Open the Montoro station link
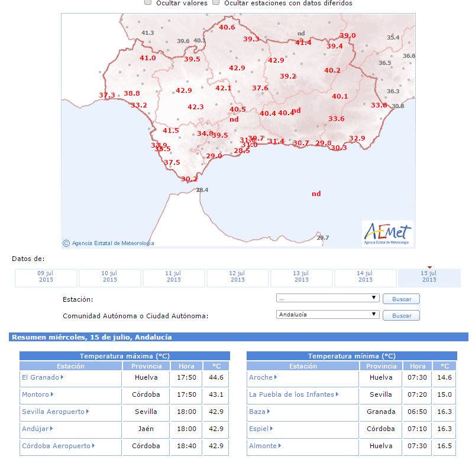 (35, 394)
